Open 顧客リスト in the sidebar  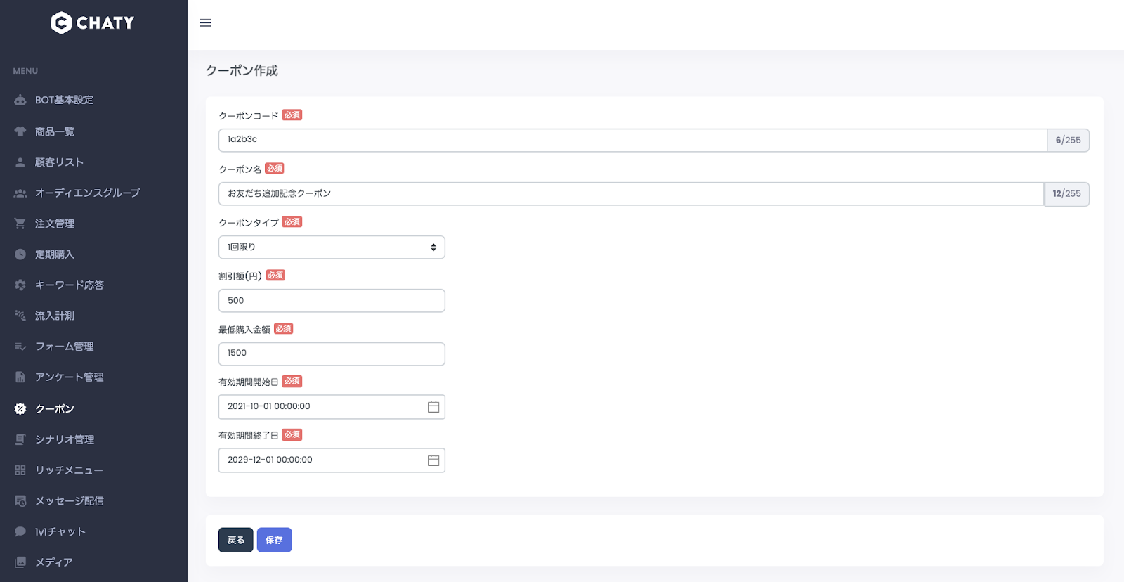(59, 162)
